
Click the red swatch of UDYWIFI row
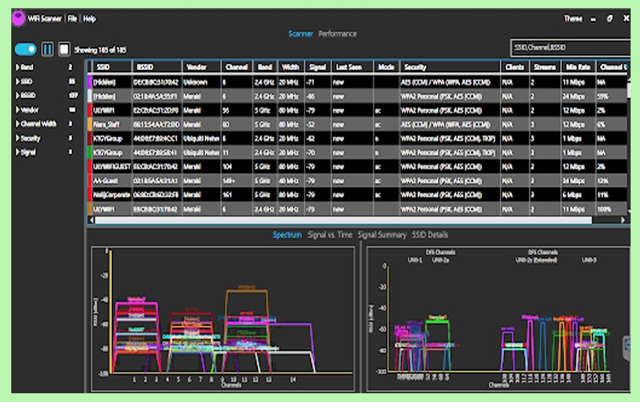tap(89, 110)
